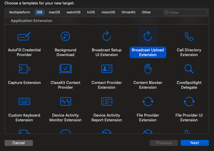This screenshot has height=151, width=214.
Task: Click the Next button
Action: coord(195,143)
